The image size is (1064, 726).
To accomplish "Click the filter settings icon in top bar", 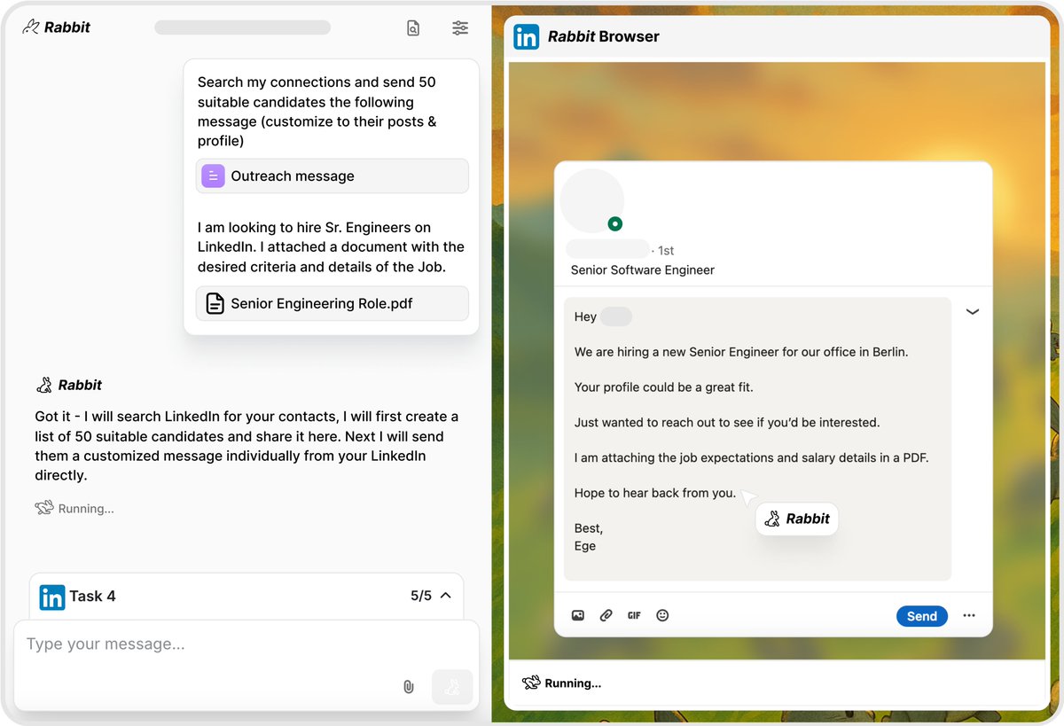I will (460, 27).
